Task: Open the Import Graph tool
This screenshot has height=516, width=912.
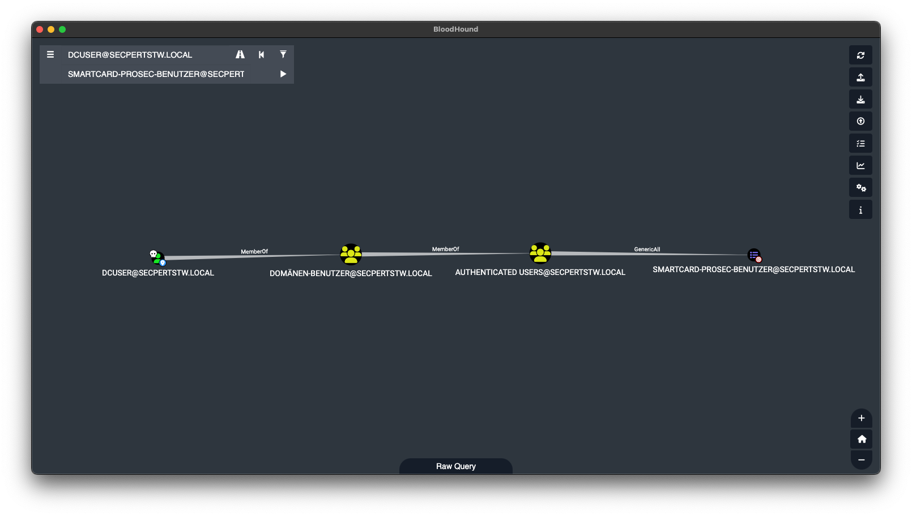Action: point(860,77)
